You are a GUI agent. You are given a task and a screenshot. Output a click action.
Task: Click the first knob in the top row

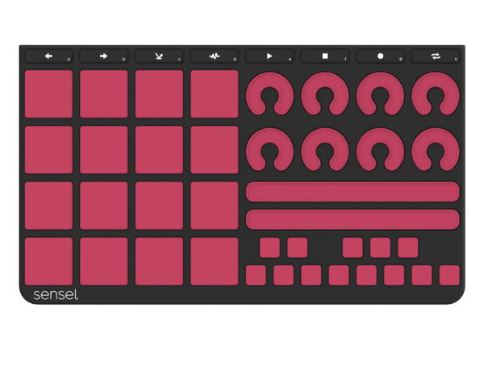click(269, 94)
